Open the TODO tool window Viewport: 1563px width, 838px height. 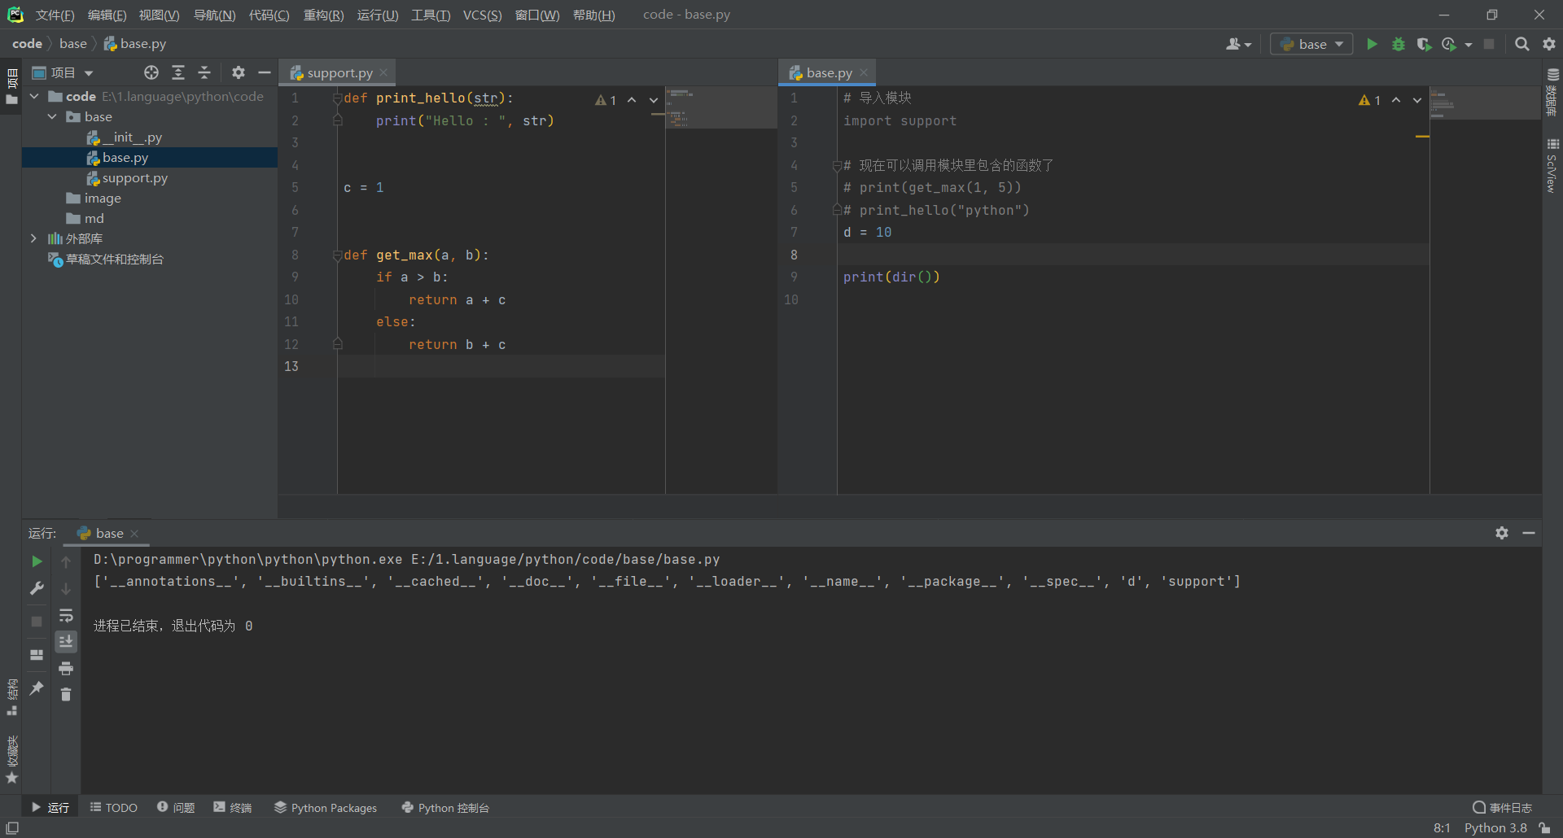(114, 807)
